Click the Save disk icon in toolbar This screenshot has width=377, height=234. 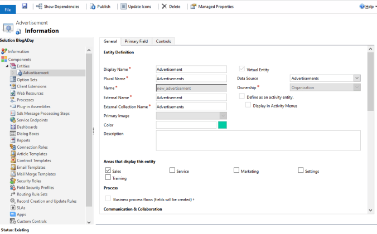click(25, 6)
